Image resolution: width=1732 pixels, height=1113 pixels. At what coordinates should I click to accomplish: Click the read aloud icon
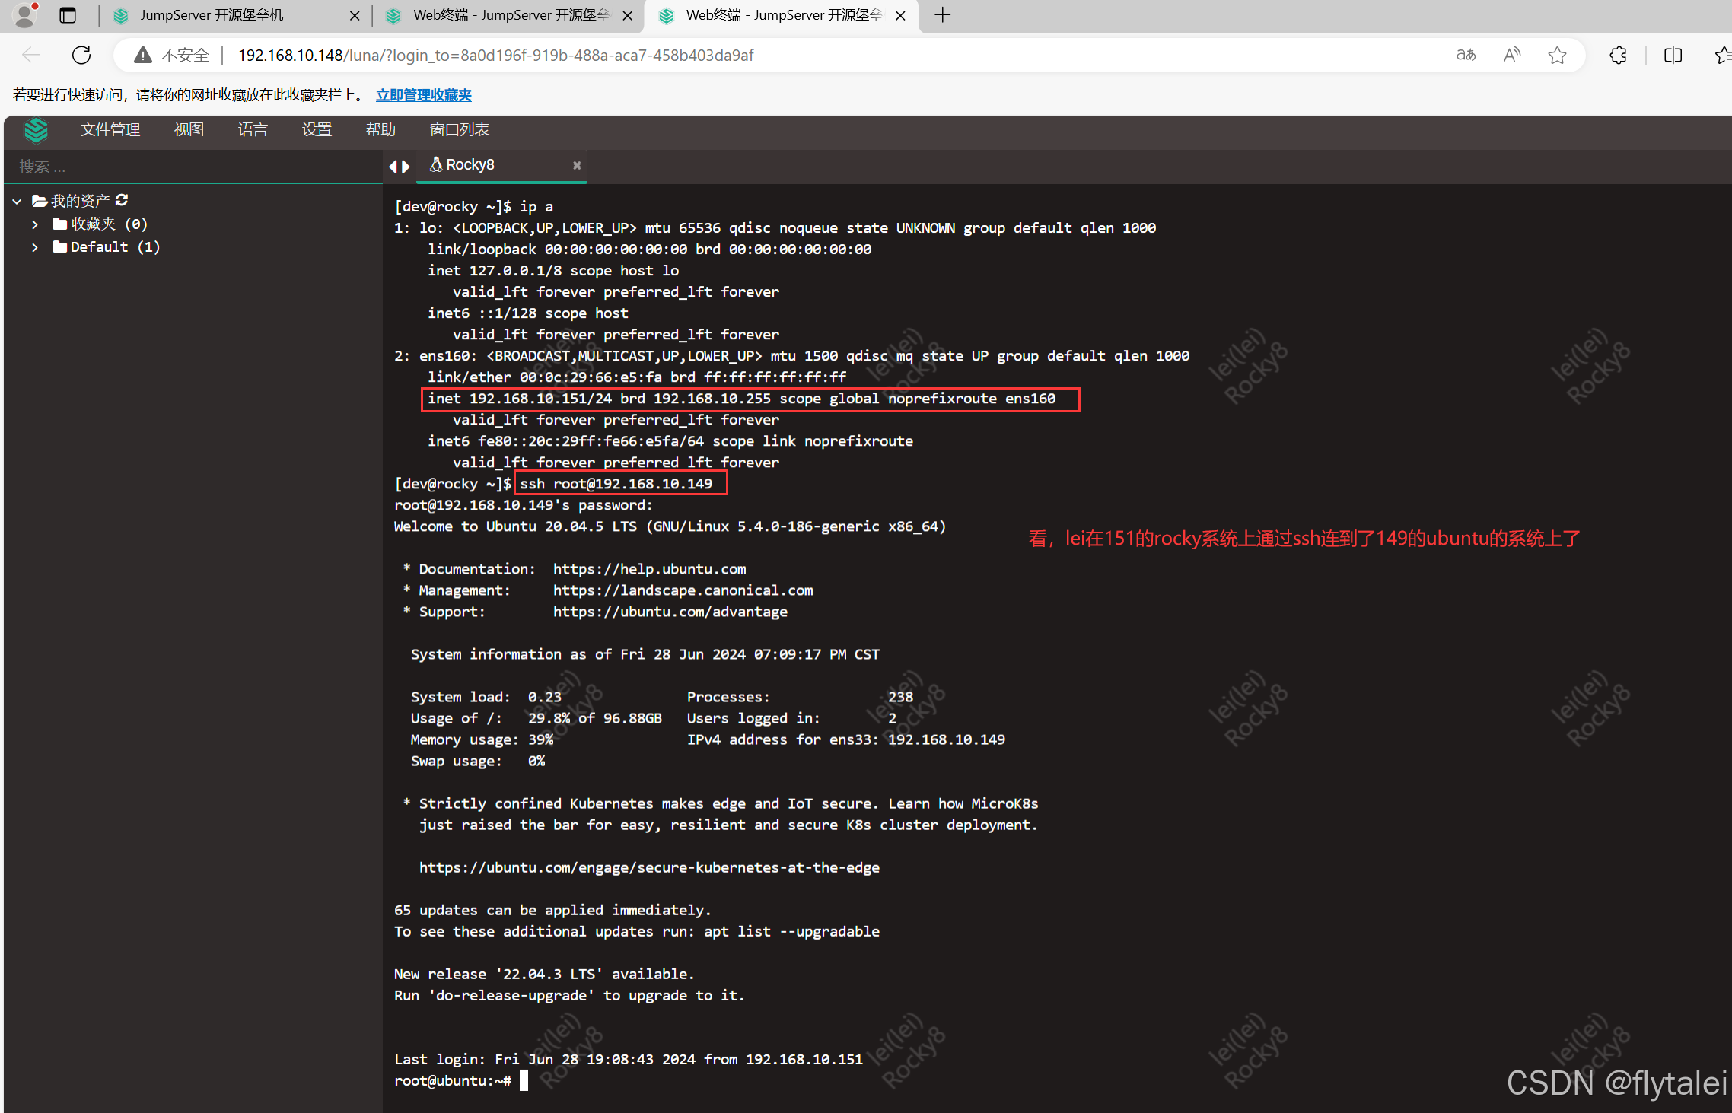pyautogui.click(x=1511, y=55)
